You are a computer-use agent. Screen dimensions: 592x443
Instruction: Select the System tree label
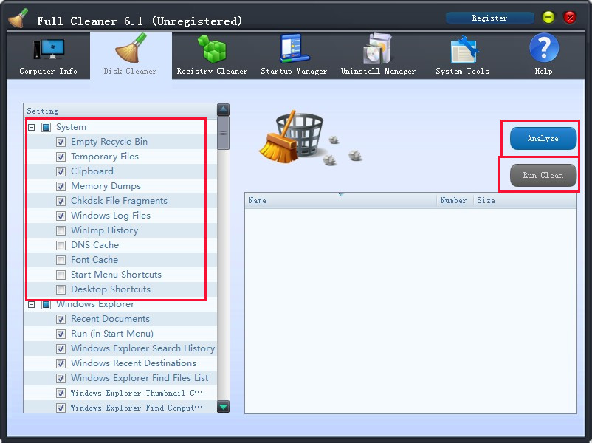coord(71,127)
